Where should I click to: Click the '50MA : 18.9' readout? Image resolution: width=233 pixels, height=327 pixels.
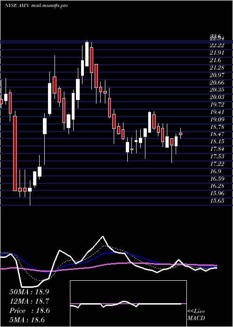click(x=29, y=292)
